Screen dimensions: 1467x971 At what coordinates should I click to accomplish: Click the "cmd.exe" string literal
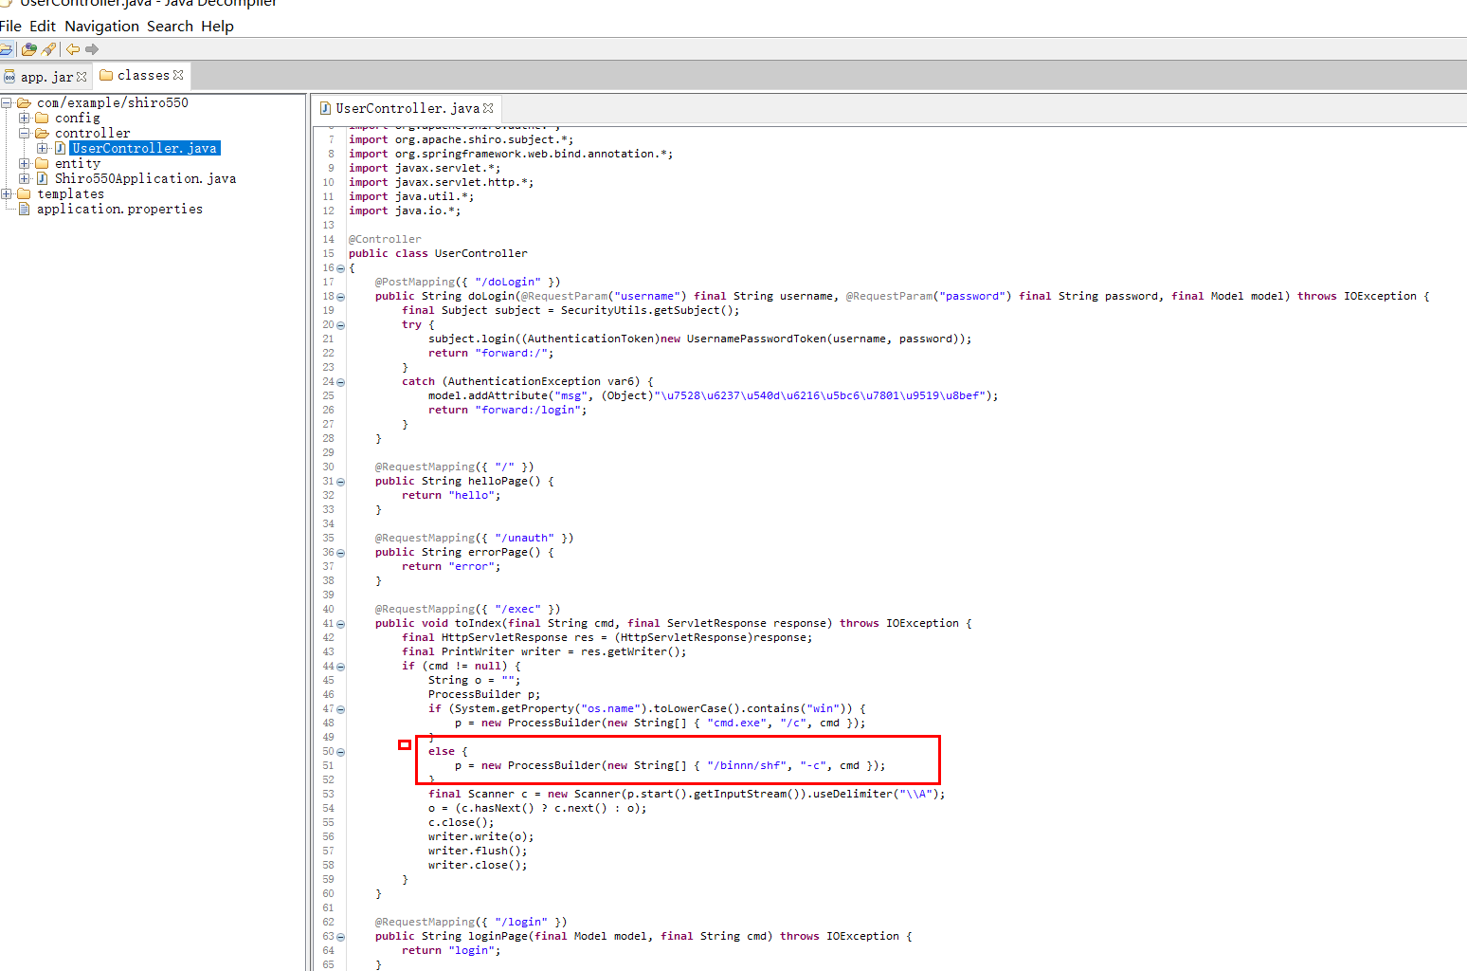point(737,723)
